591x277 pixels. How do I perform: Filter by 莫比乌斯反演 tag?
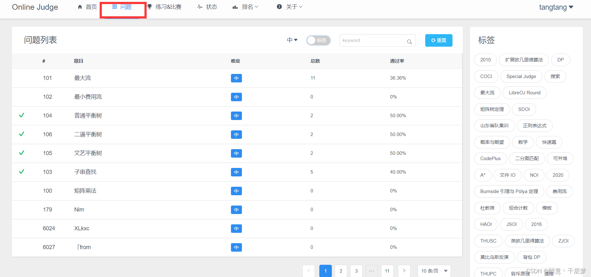494,257
